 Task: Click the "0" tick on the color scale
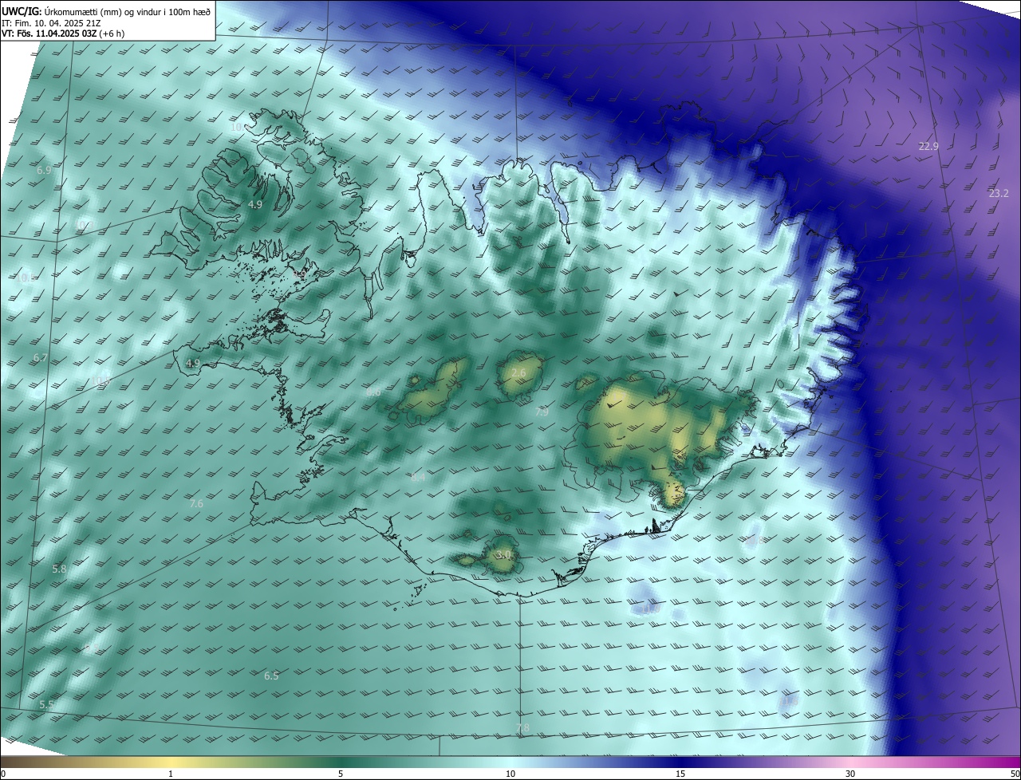(3, 774)
